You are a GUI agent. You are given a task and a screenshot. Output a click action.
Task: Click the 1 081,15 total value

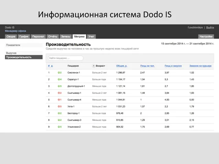121,93
